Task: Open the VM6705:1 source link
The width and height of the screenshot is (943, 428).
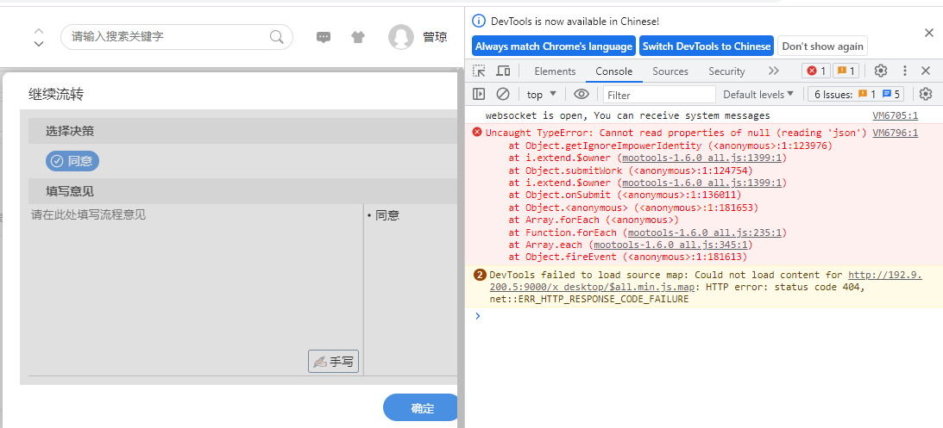Action: 895,115
